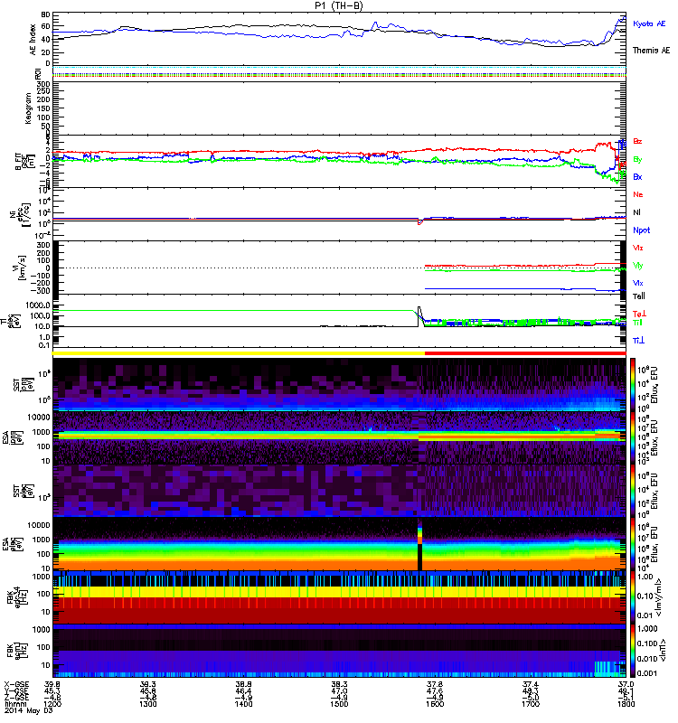Click the <|nT|> color bar unit label
Screen dimensions: 678x723
pos(661,650)
